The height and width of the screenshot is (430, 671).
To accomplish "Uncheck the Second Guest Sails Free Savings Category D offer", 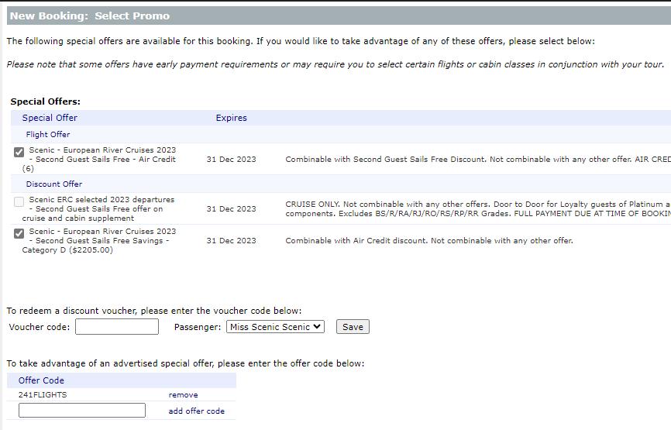I will 19,234.
